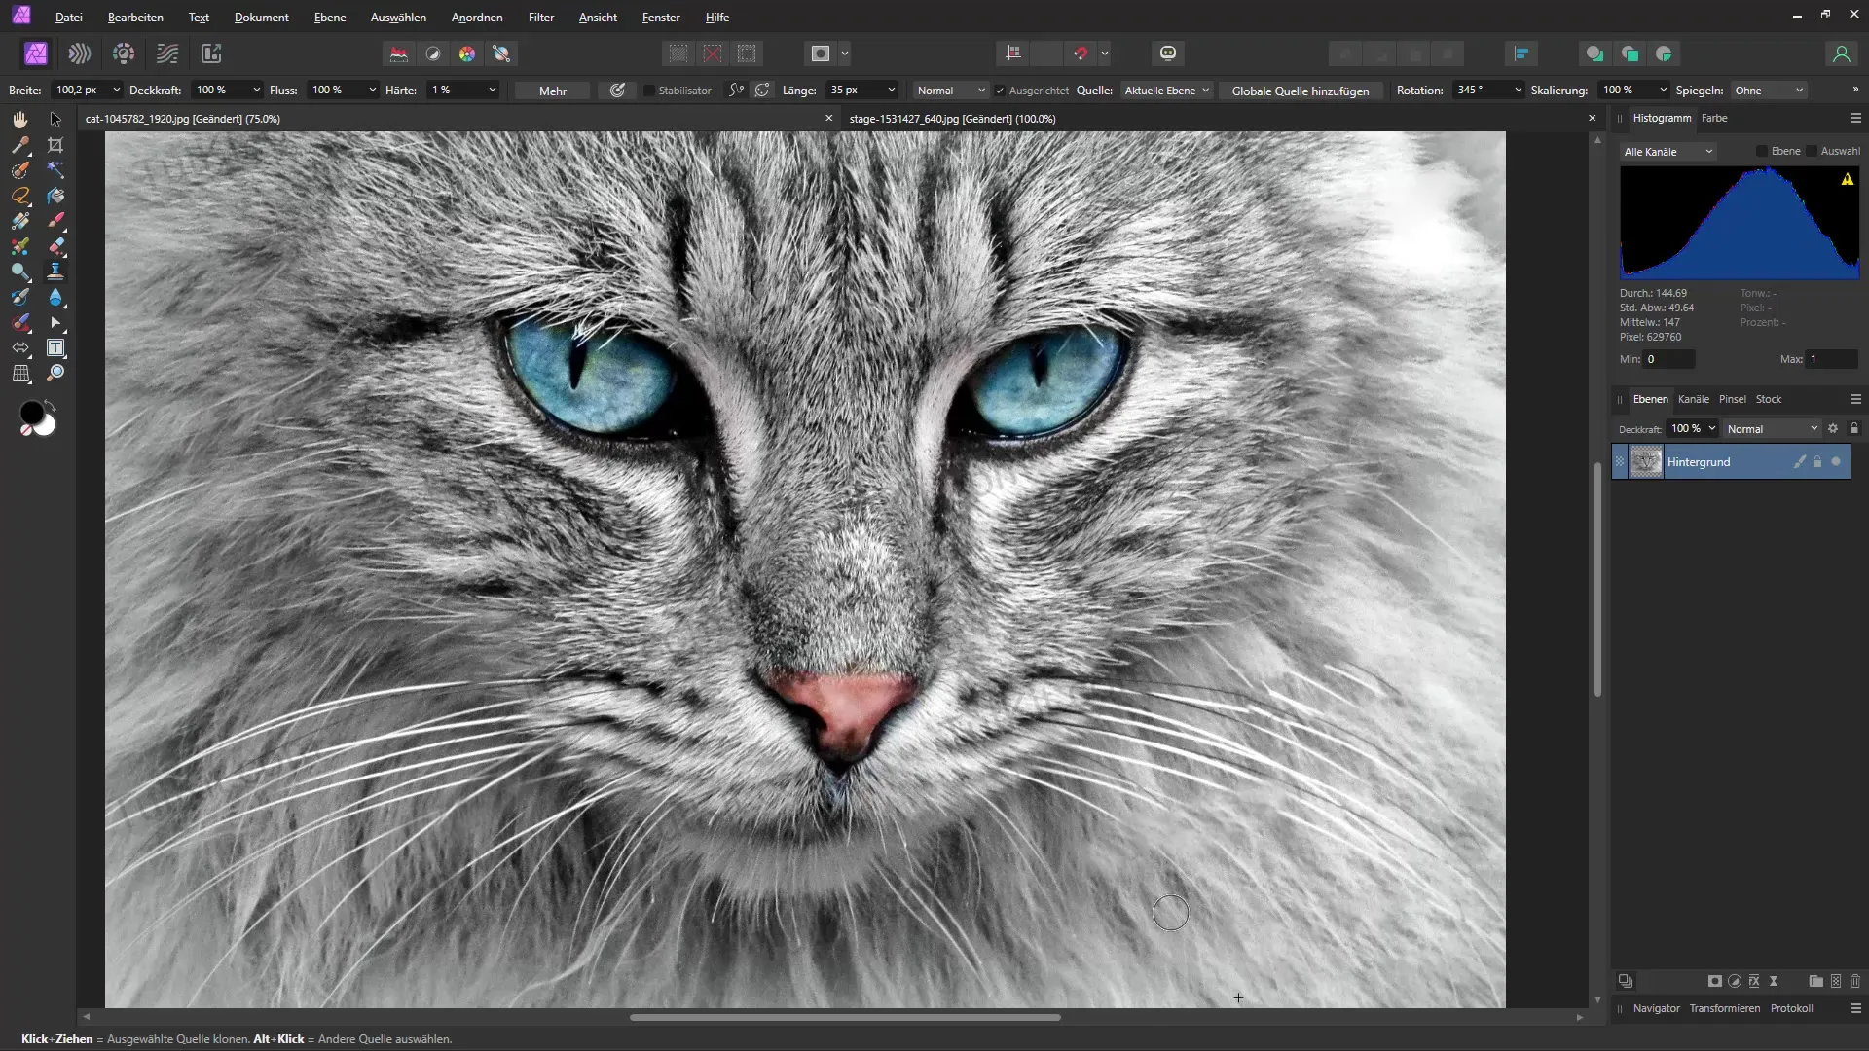
Task: Toggle lock button beside the layer blend mode
Action: 1854,428
